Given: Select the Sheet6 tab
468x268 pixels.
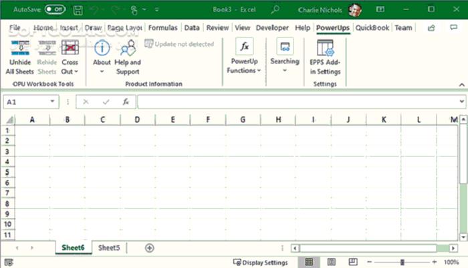Looking at the screenshot, I should point(73,247).
